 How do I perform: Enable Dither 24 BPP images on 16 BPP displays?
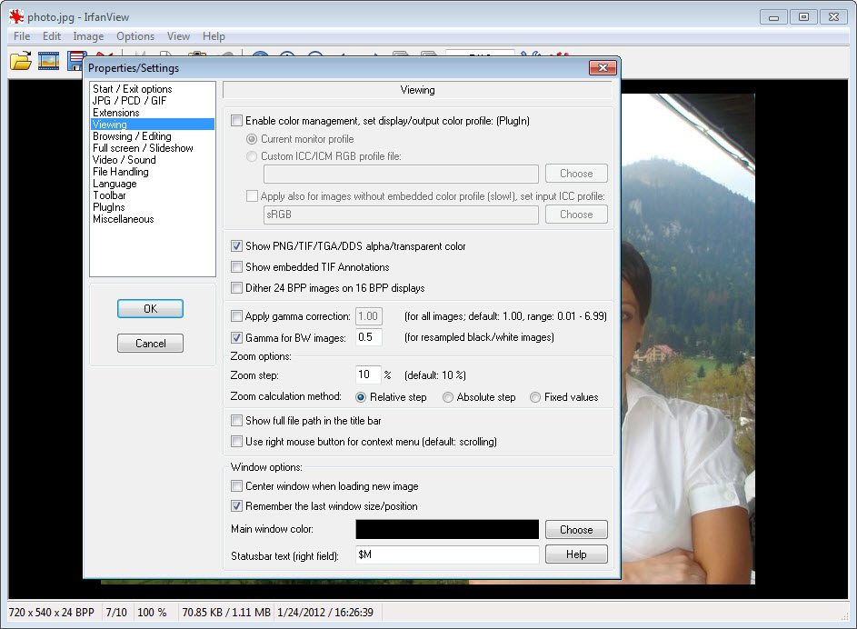(x=236, y=287)
